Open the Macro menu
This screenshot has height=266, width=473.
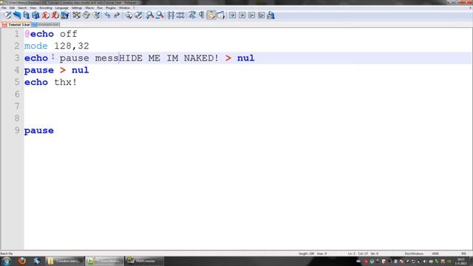click(89, 8)
